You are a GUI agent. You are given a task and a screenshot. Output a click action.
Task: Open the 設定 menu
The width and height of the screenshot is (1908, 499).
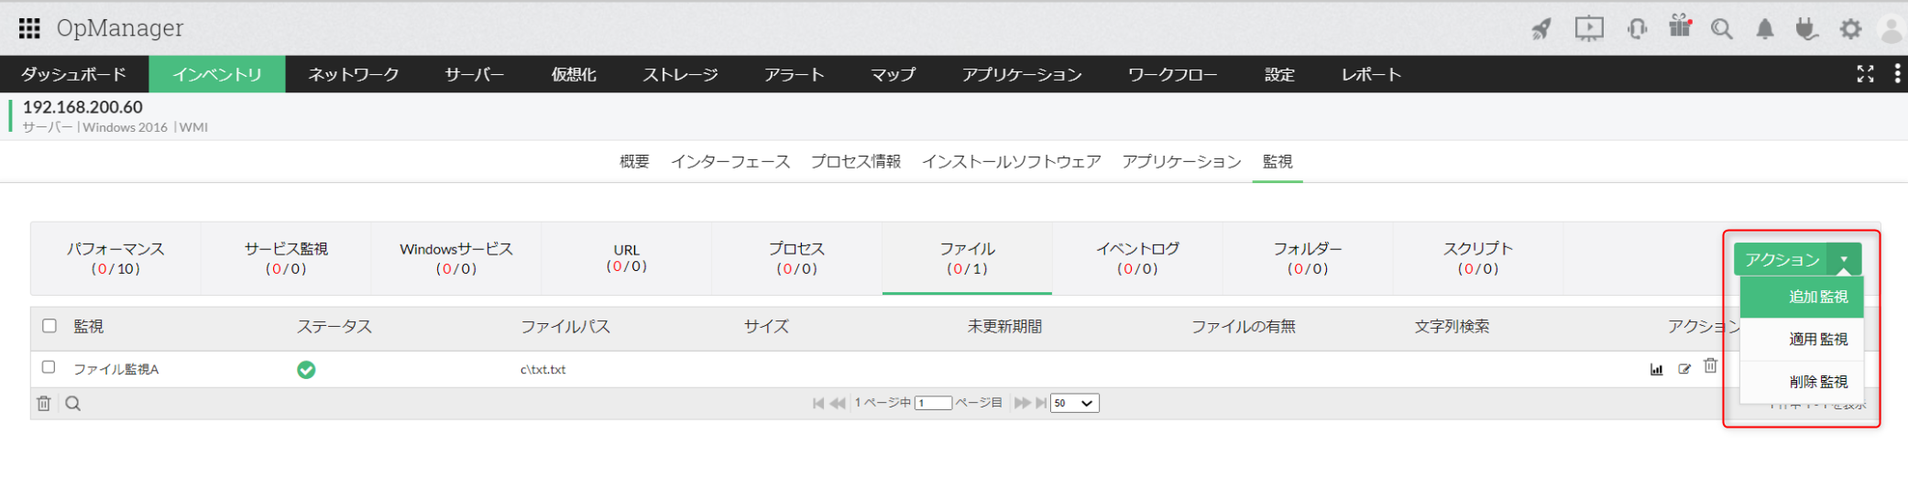(1279, 74)
